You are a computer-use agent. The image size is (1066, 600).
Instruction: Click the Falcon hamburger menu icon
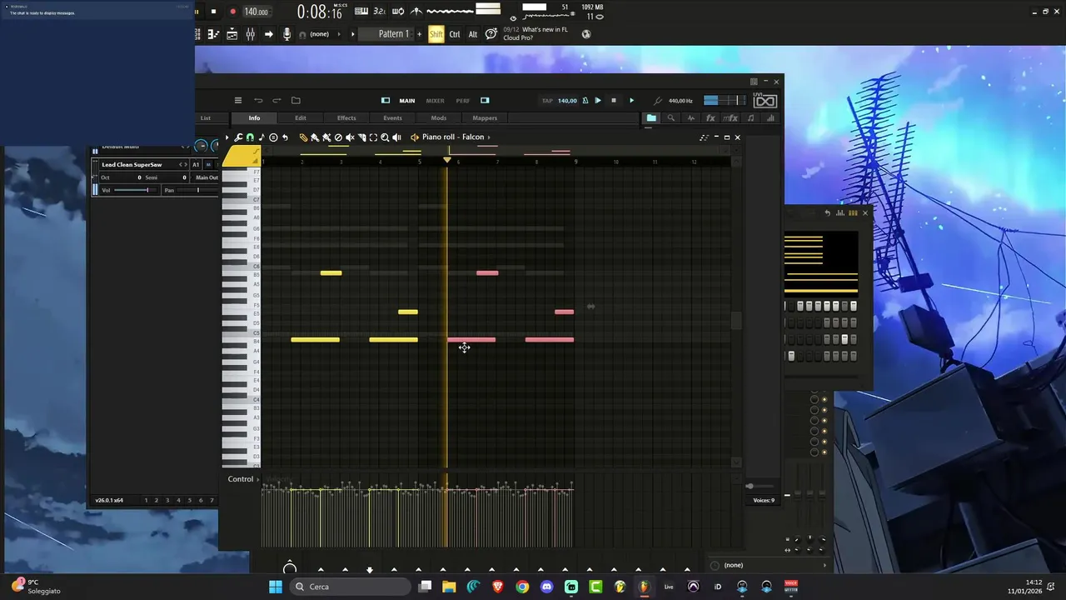237,101
